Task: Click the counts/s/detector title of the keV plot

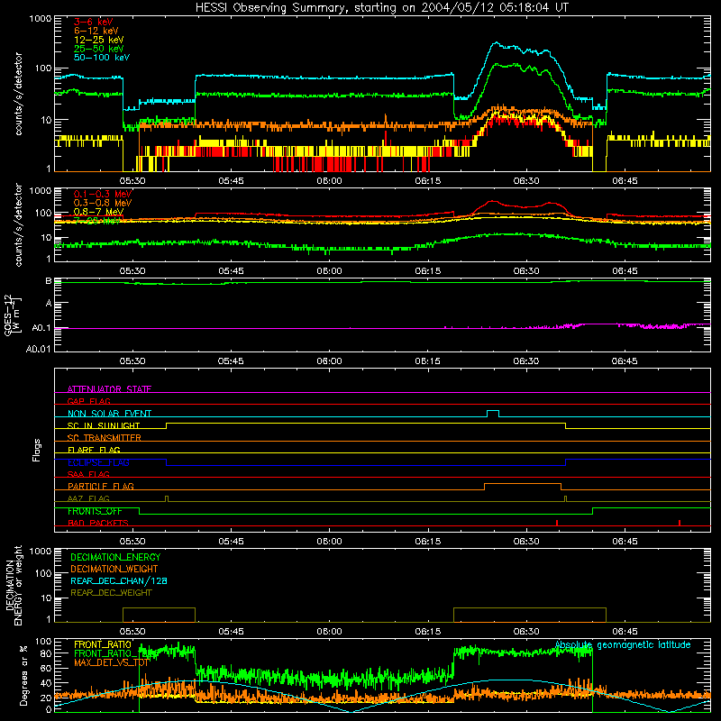Action: point(18,94)
